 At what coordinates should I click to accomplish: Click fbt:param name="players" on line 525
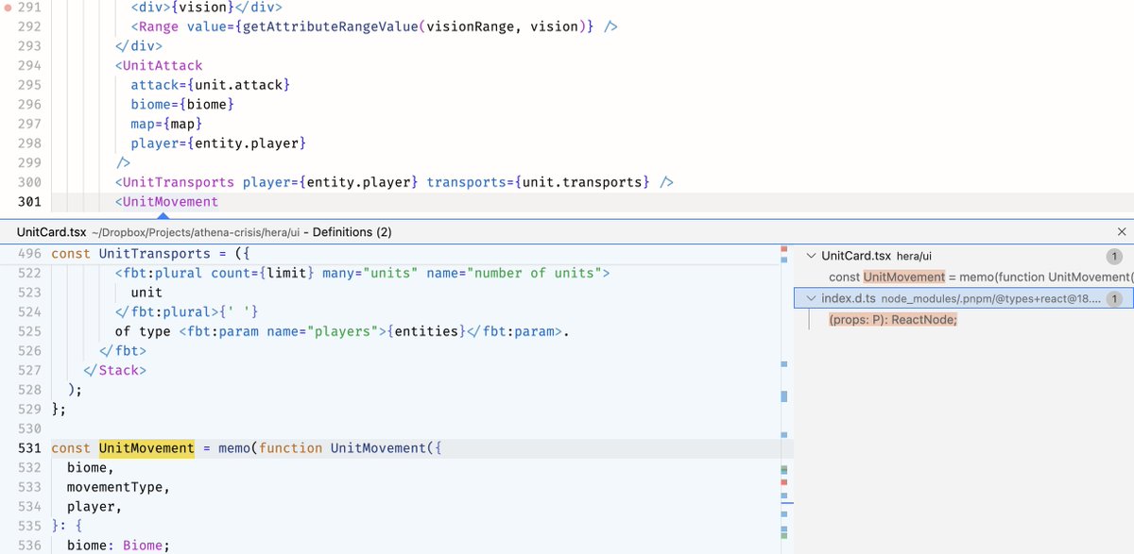pyautogui.click(x=284, y=331)
